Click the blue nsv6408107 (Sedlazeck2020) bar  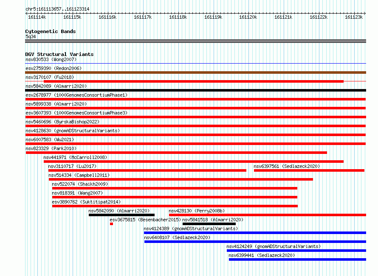pos(255,242)
